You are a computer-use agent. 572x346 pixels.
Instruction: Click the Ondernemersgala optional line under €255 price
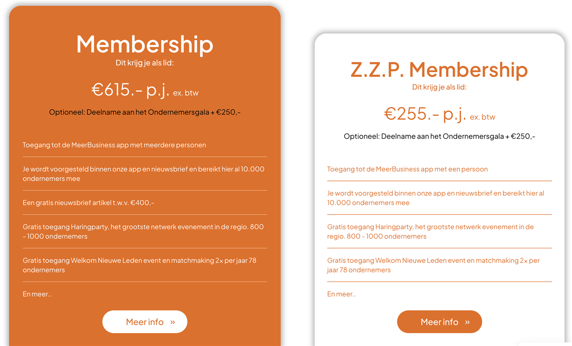439,137
